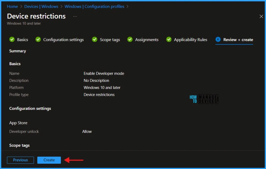Click the checkmark icon next to Configuration settings
266x169 pixels.
[x=38, y=39]
